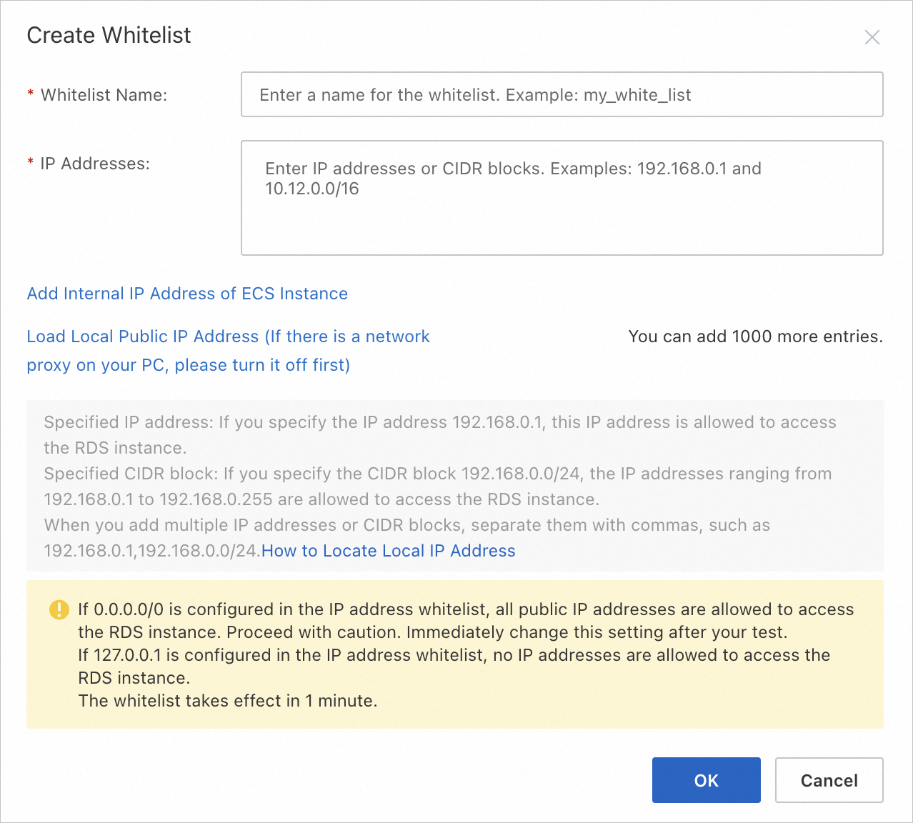Click the 'Whitelist Name:' label
Image resolution: width=913 pixels, height=823 pixels.
[104, 95]
